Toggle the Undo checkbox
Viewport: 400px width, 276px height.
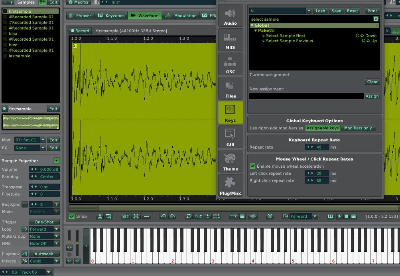72,216
